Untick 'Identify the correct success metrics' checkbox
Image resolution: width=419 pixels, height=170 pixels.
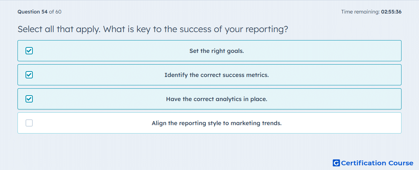[29, 75]
